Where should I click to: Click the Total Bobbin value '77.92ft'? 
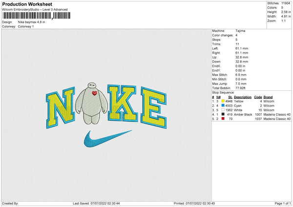pos(240,88)
